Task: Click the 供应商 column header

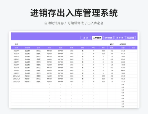Action: coord(28,48)
